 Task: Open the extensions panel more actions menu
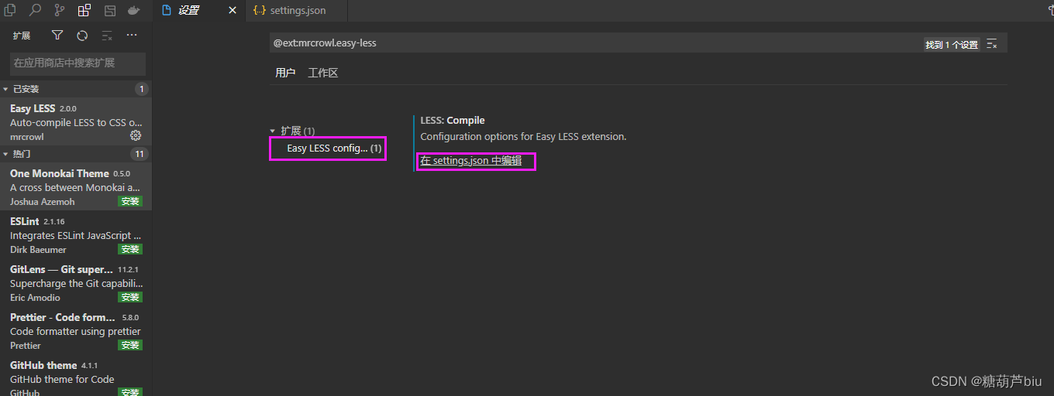[x=132, y=36]
